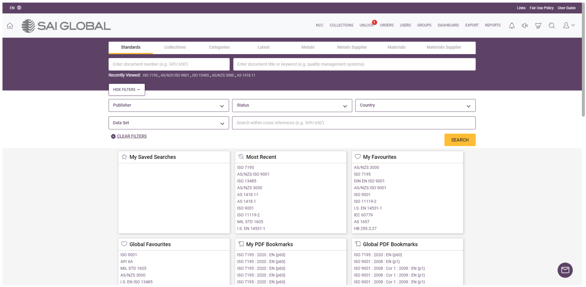
Task: Select the EN language label
Action: pos(12,8)
